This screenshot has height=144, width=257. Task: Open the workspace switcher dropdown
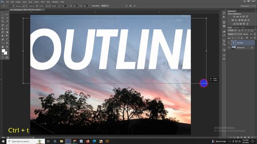pyautogui.click(x=248, y=6)
